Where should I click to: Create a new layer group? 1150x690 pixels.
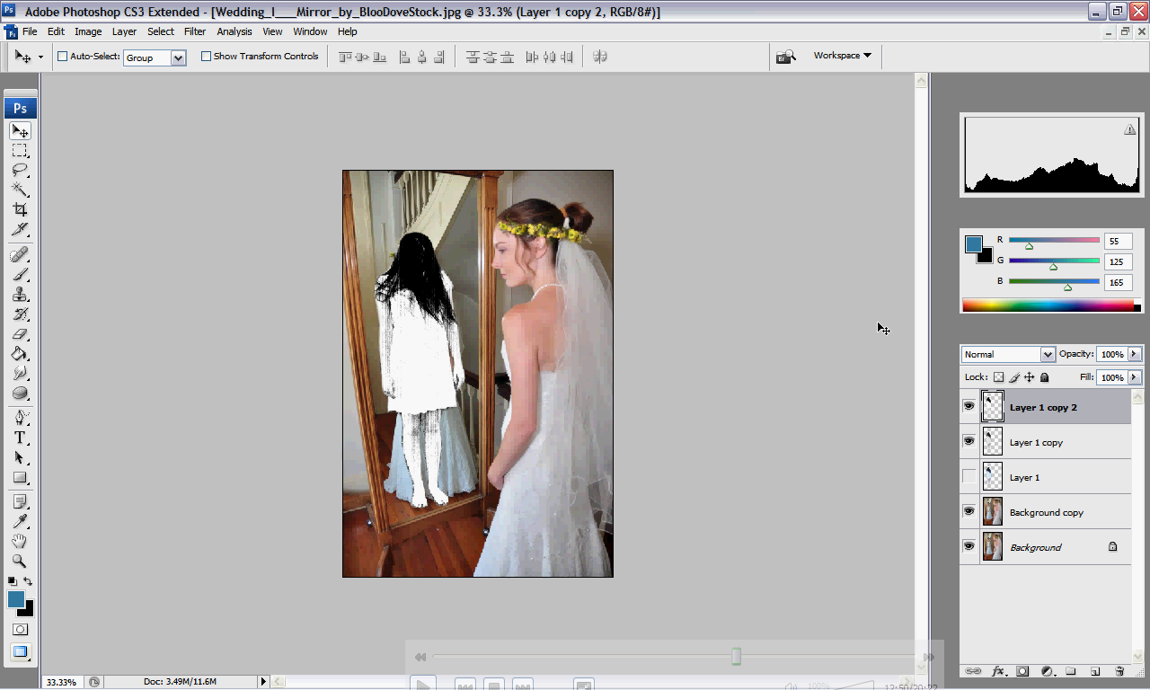pos(1071,671)
